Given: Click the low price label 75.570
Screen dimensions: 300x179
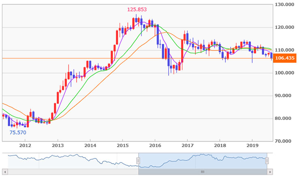Looking at the screenshot, I should click(x=18, y=132).
